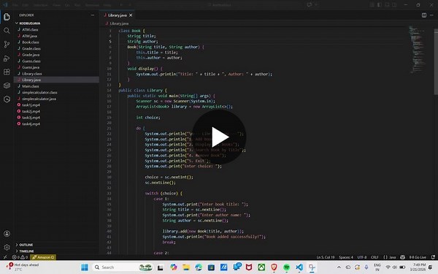438x274 pixels.
Task: Open Grade.class in the explorer
Action: point(31,48)
